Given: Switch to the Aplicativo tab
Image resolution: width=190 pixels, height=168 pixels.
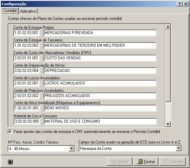Looking at the screenshot, I should 28,11.
